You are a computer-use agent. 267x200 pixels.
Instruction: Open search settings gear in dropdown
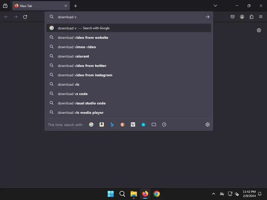click(x=207, y=124)
